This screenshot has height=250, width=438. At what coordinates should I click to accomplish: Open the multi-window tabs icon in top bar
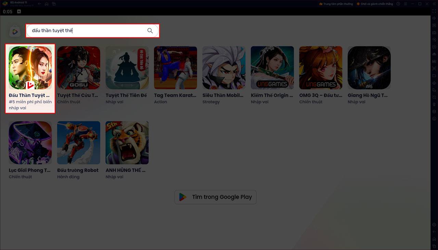[54, 4]
